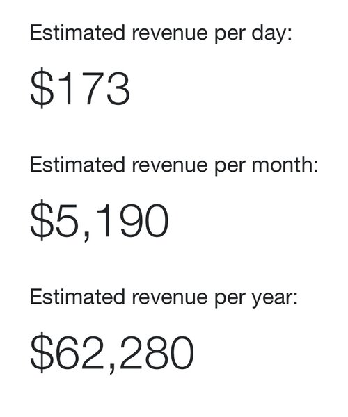Click "revenue" in the per day label
The width and height of the screenshot is (348, 417).
pyautogui.click(x=170, y=34)
